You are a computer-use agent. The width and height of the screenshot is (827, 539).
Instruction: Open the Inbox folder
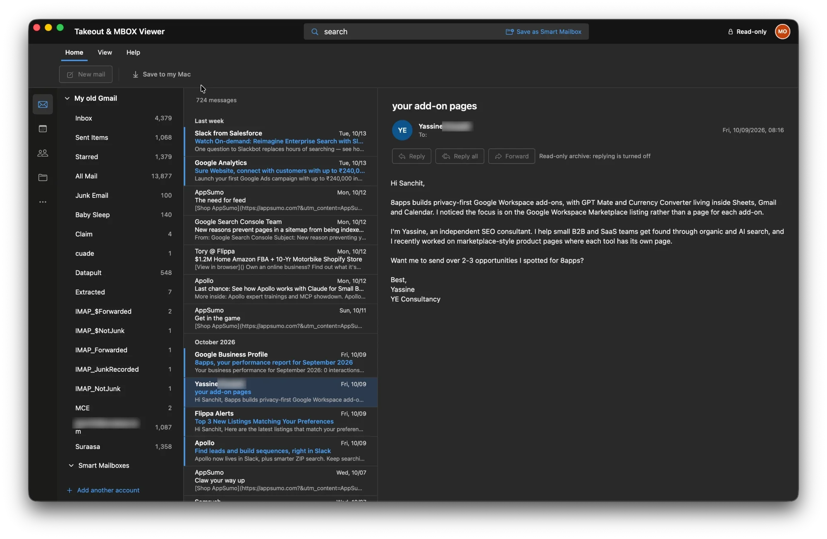click(123, 118)
